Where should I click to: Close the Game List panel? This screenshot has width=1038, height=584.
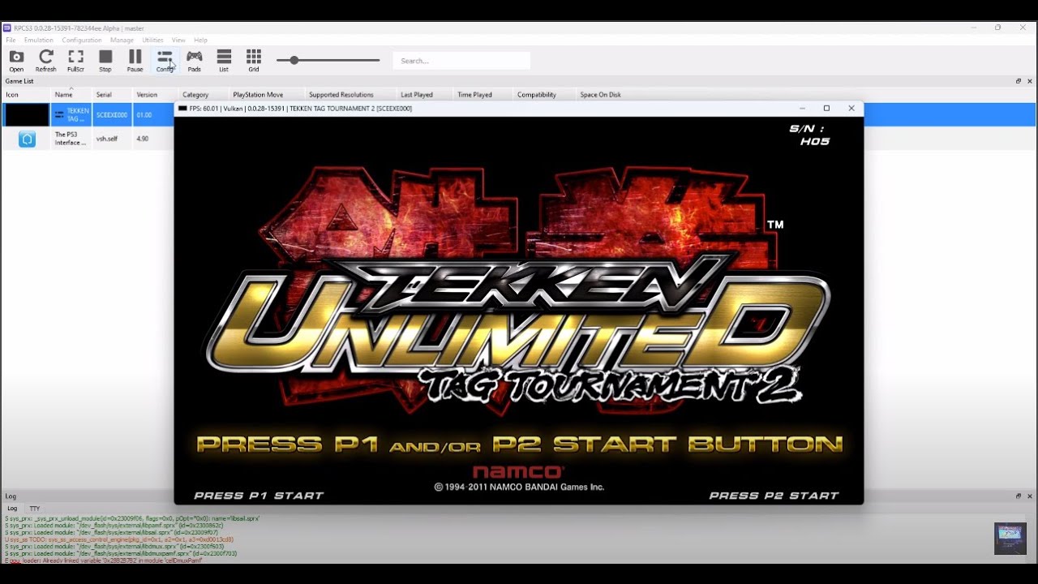[1030, 81]
